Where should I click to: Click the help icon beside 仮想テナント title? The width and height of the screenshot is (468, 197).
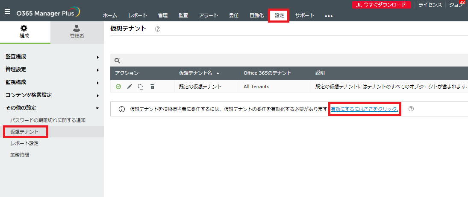click(x=158, y=29)
